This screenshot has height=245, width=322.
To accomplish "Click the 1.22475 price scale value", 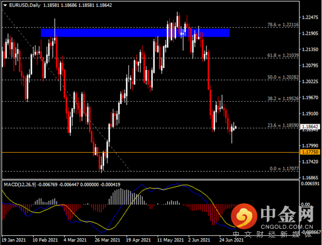I will (310, 17).
